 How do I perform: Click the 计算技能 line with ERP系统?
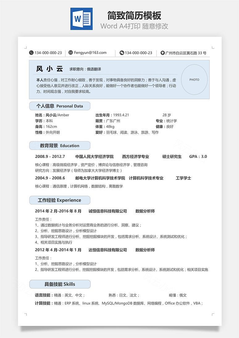119,303
